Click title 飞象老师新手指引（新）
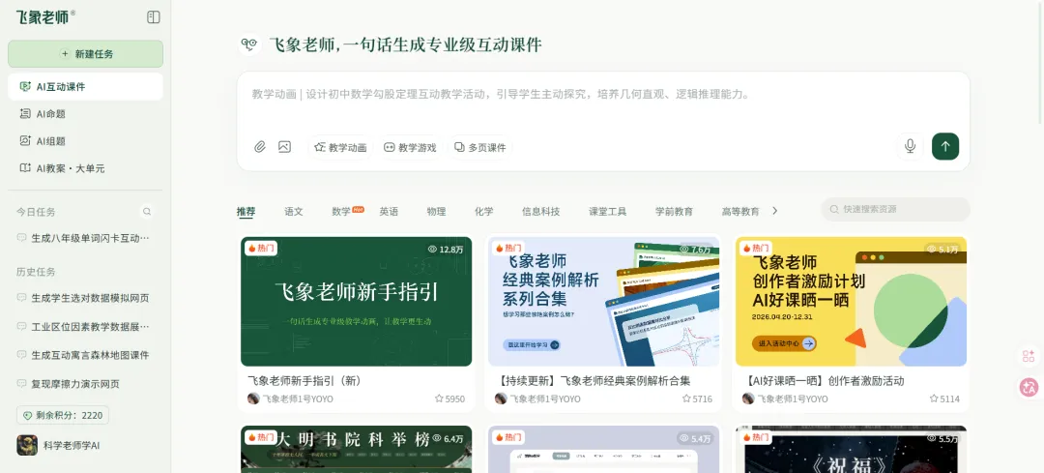The width and height of the screenshot is (1044, 473). 304,381
